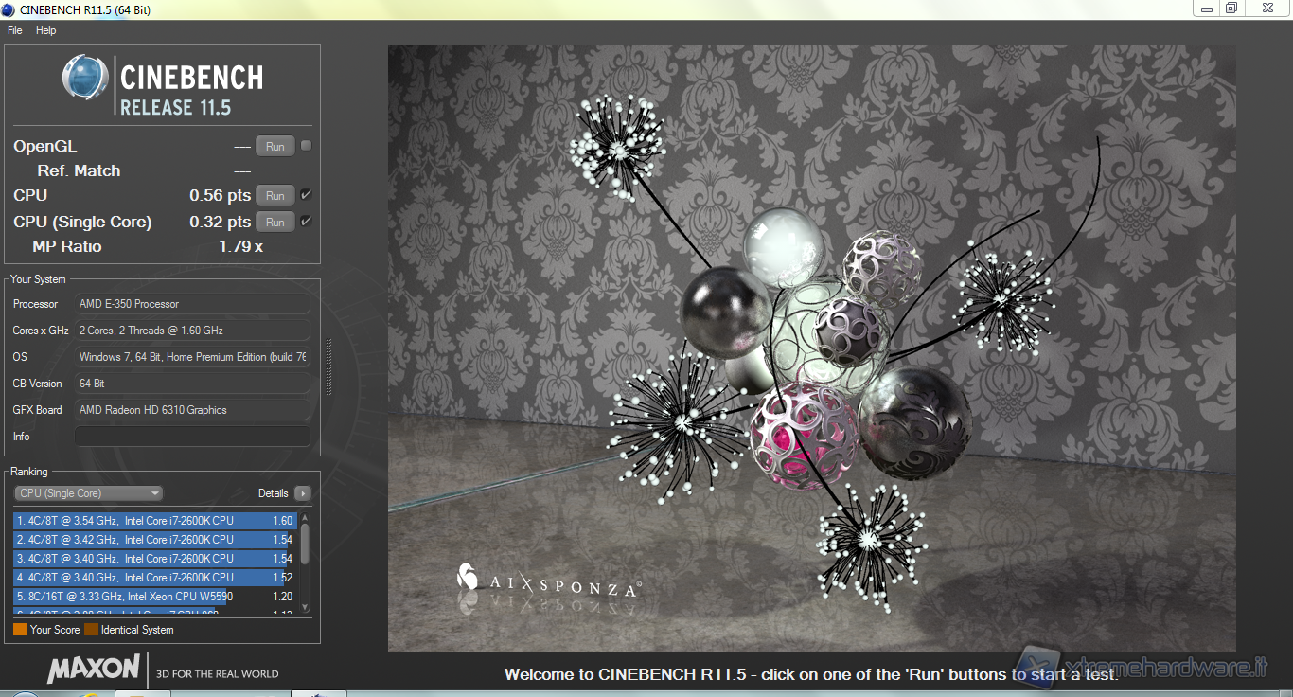Screen dimensions: 1293x697
Task: Uncheck the CPU (Single Core) checkbox
Action: [x=306, y=222]
